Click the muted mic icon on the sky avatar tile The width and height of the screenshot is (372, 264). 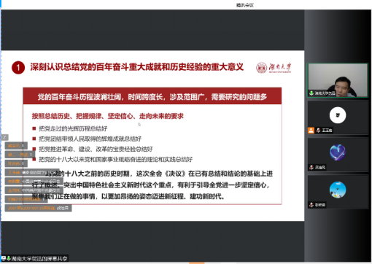click(x=311, y=205)
